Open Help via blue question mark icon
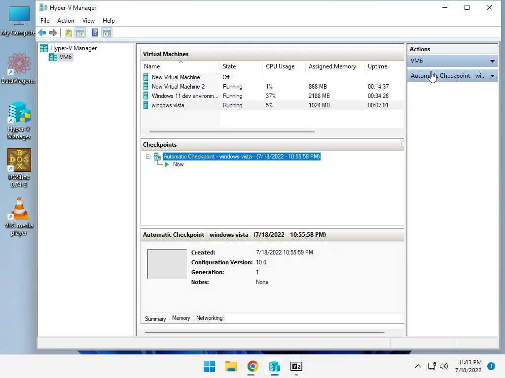This screenshot has height=378, width=505. 95,33
